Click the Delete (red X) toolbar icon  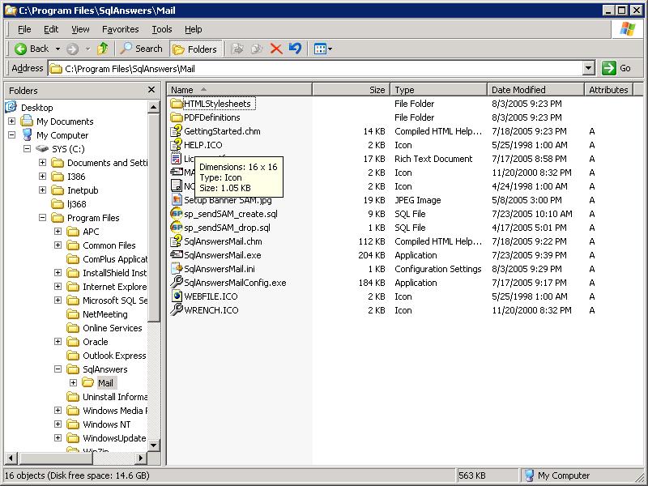point(276,49)
